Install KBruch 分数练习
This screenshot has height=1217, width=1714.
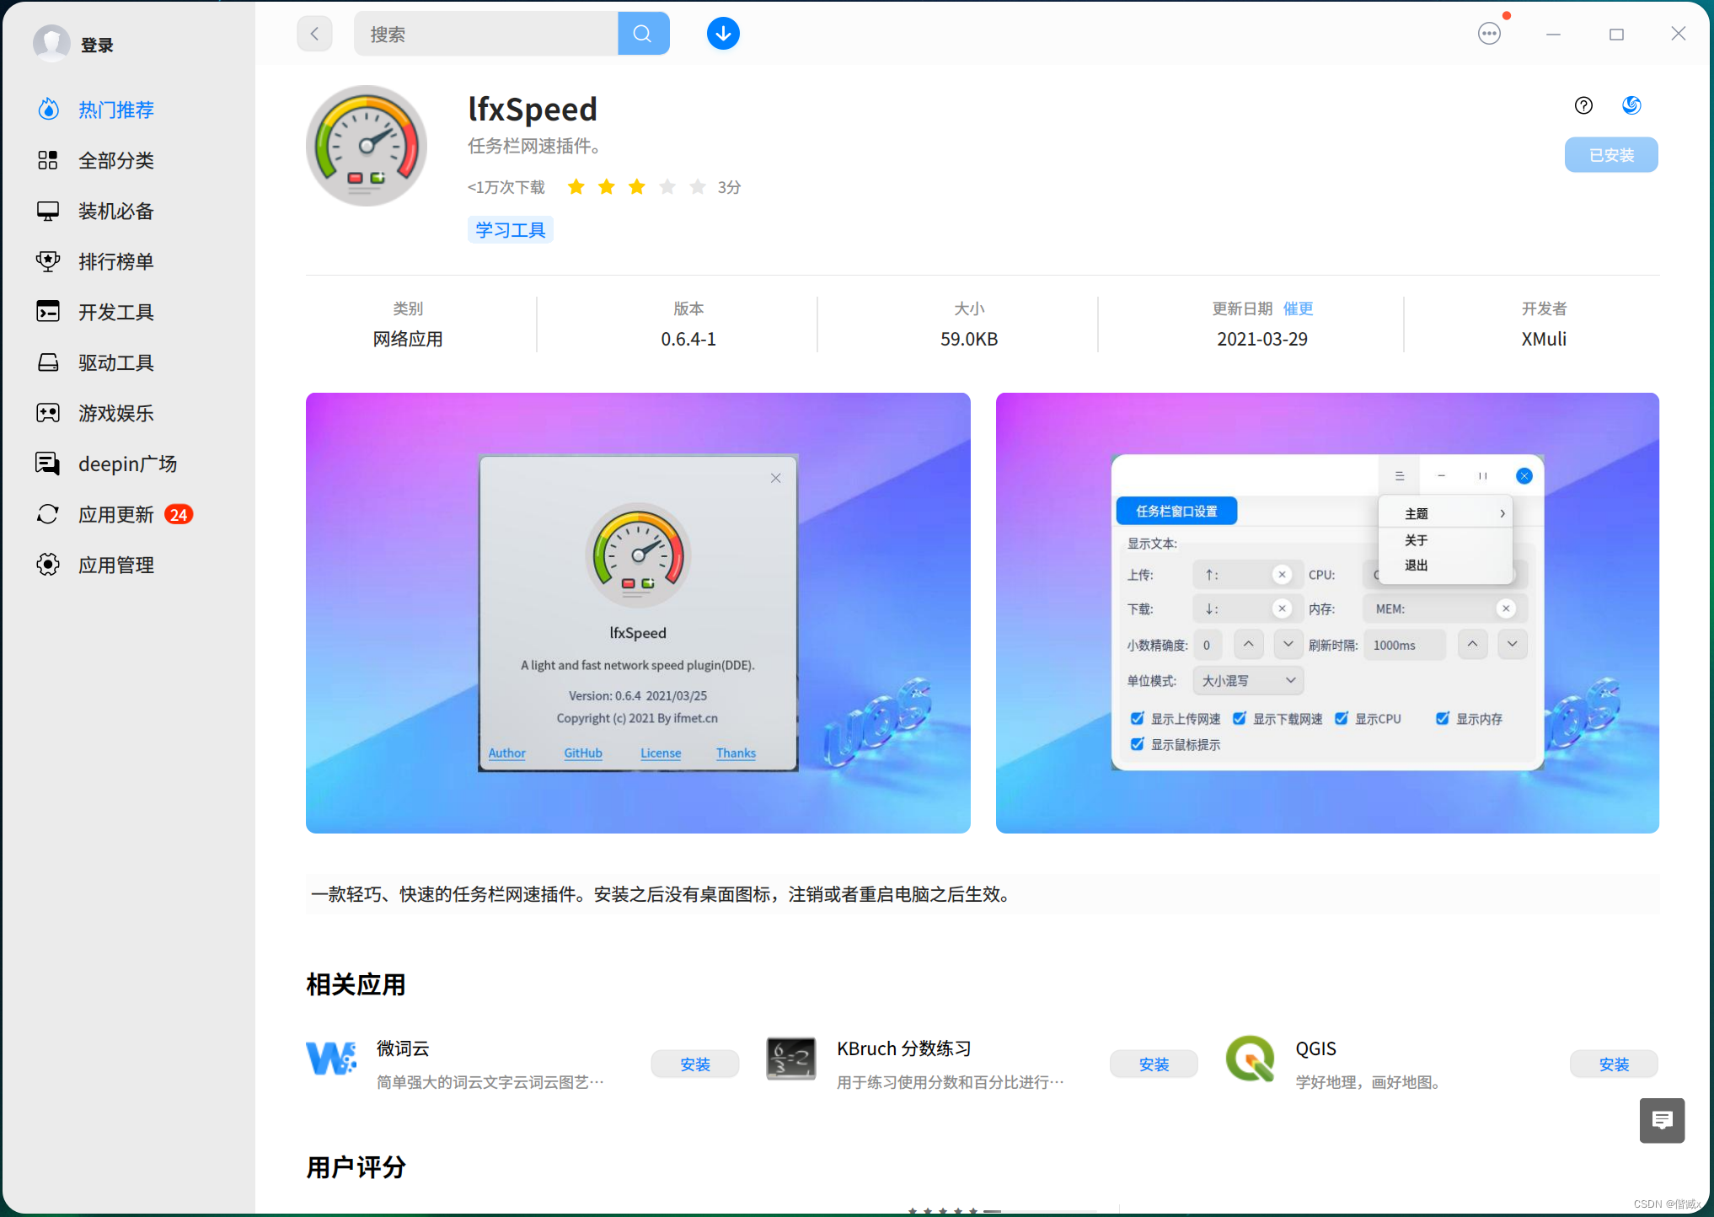[x=1154, y=1064]
